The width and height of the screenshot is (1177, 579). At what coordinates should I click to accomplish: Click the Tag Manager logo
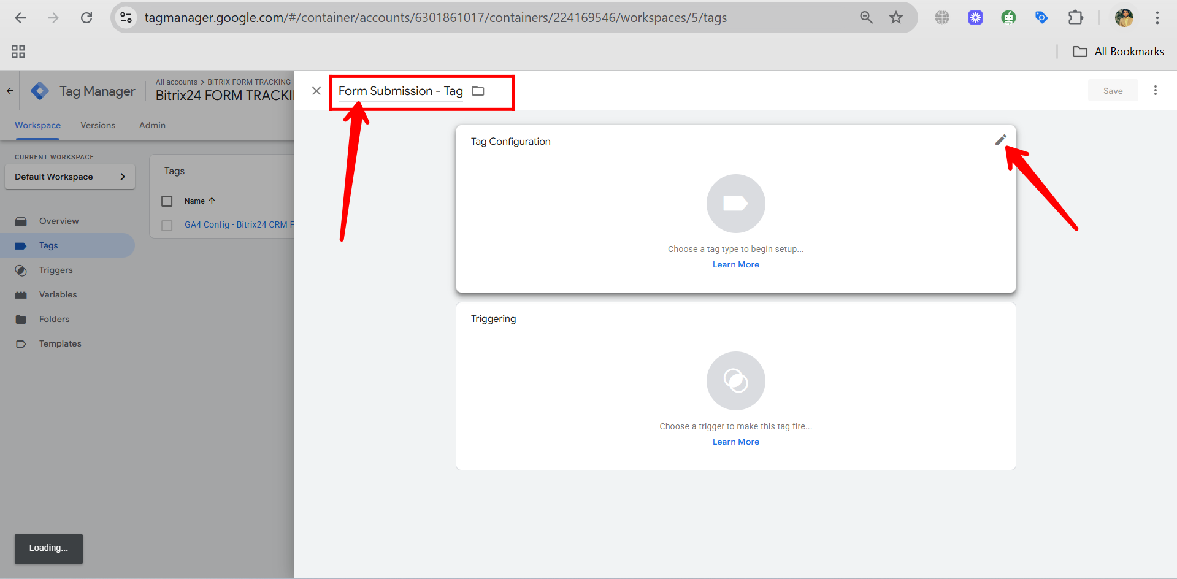40,91
